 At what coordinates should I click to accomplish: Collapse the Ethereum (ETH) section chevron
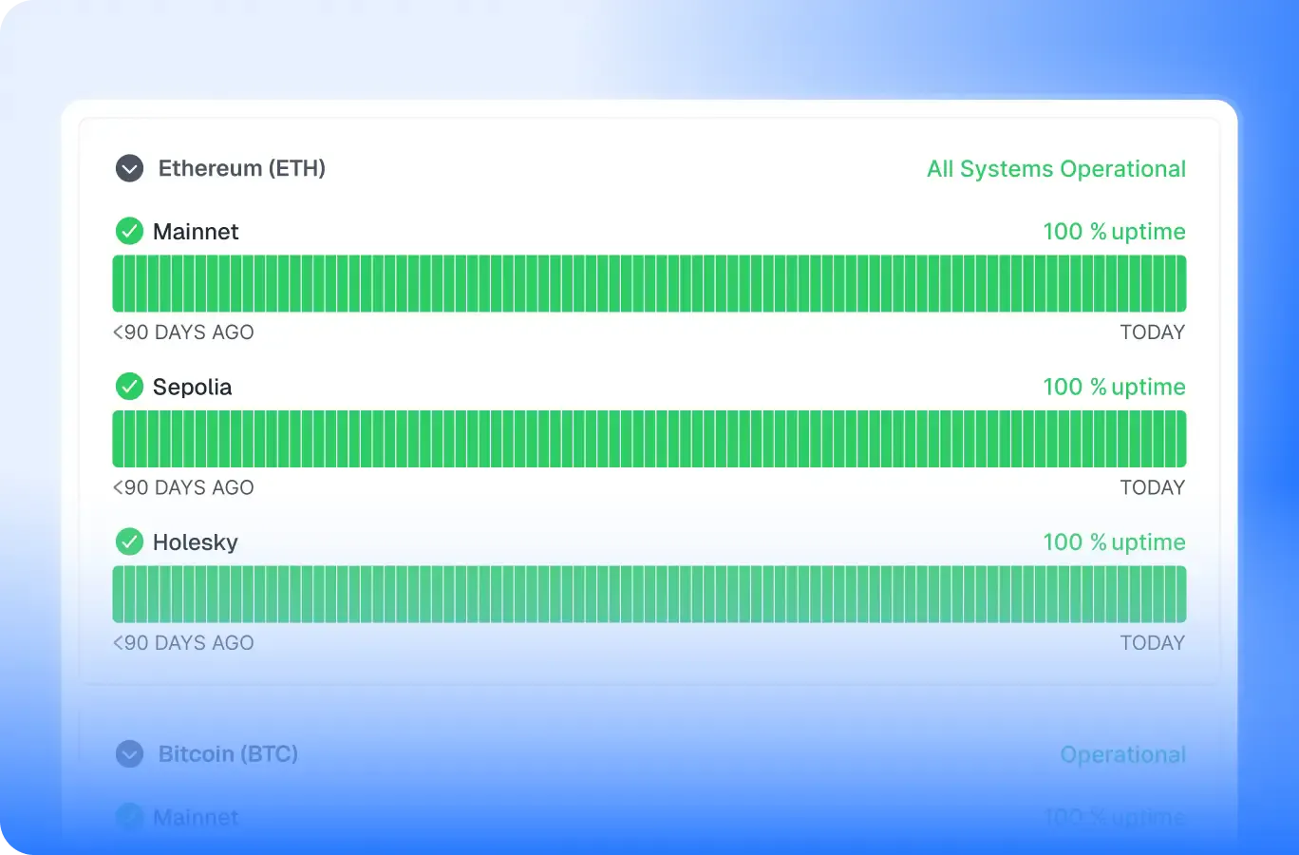pos(129,168)
